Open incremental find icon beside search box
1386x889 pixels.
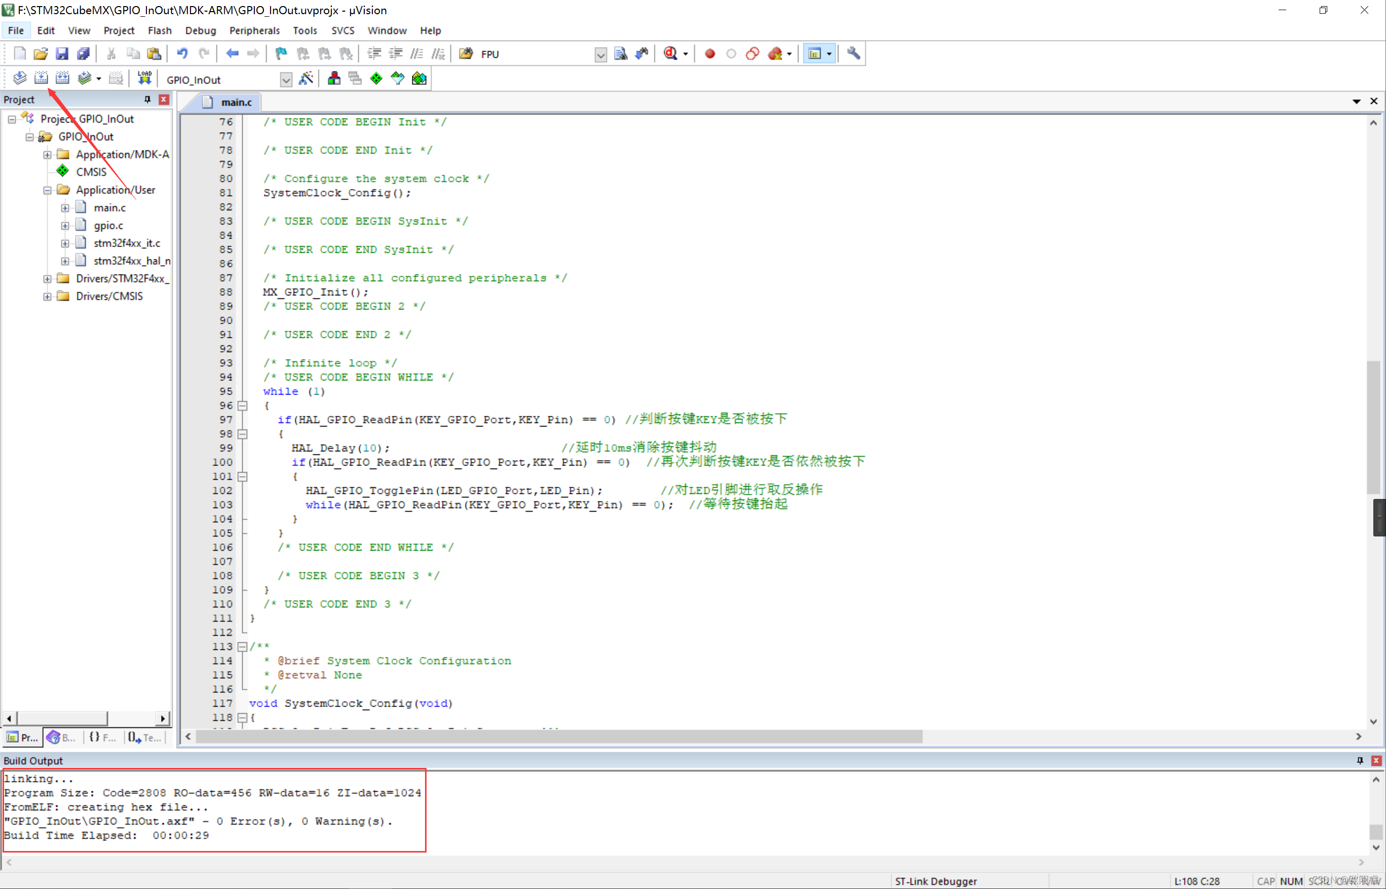(642, 54)
